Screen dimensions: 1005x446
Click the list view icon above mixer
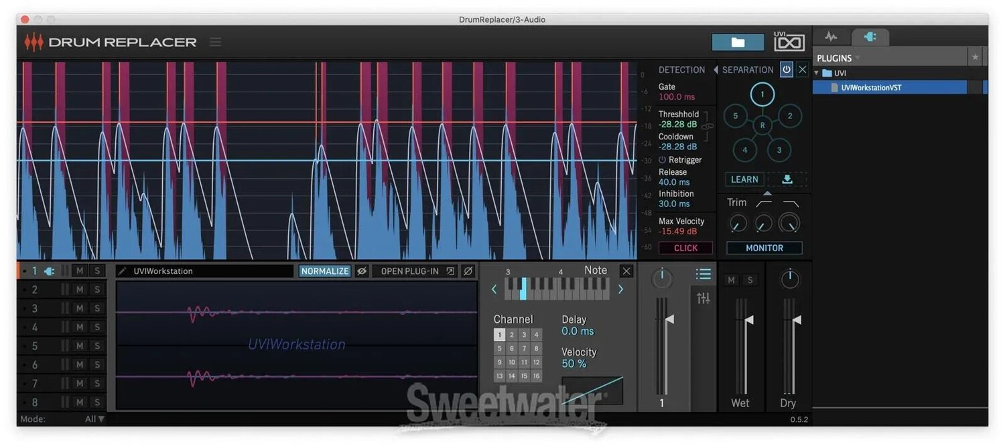pyautogui.click(x=703, y=274)
